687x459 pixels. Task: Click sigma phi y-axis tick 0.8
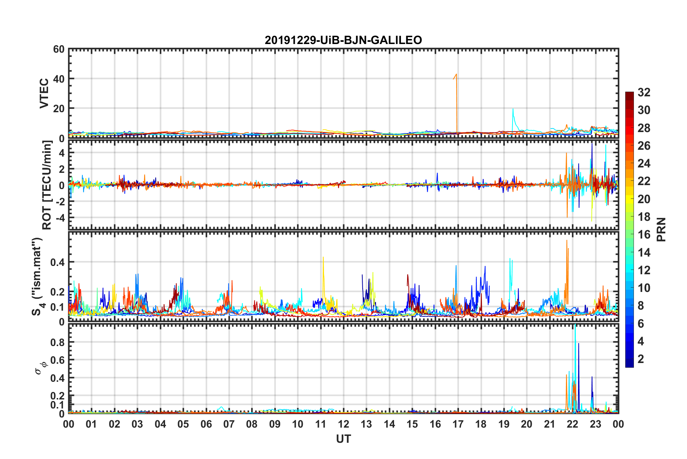(x=58, y=342)
